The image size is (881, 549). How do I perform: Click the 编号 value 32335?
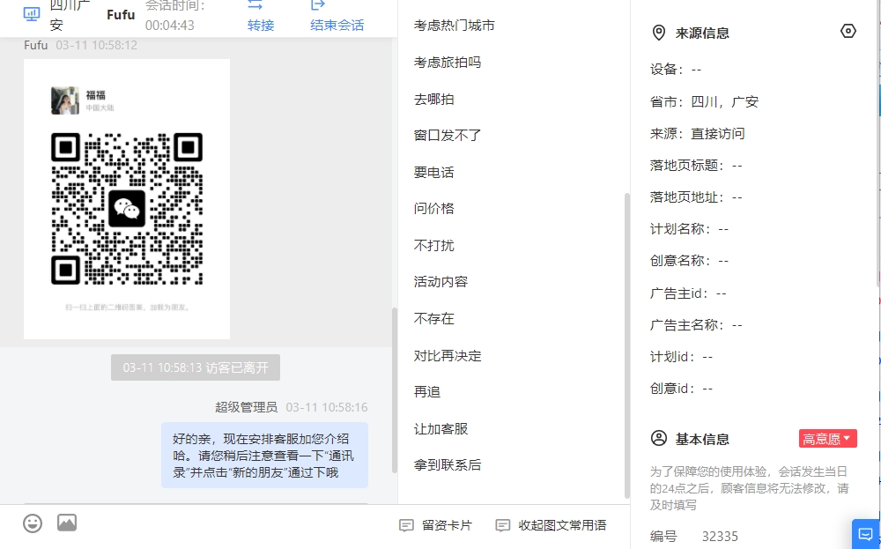pyautogui.click(x=720, y=537)
